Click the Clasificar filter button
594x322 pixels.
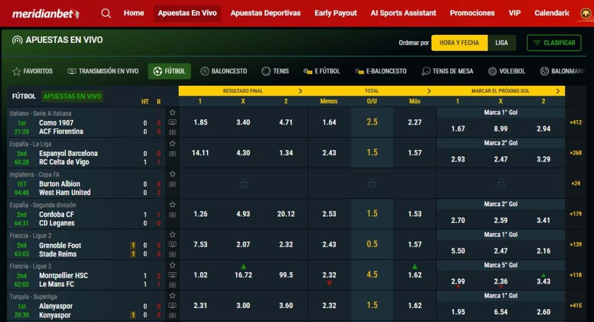point(554,43)
